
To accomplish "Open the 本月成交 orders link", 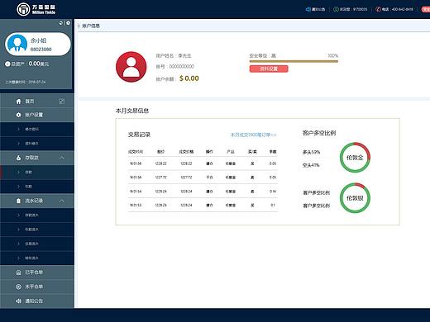I will tap(253, 135).
